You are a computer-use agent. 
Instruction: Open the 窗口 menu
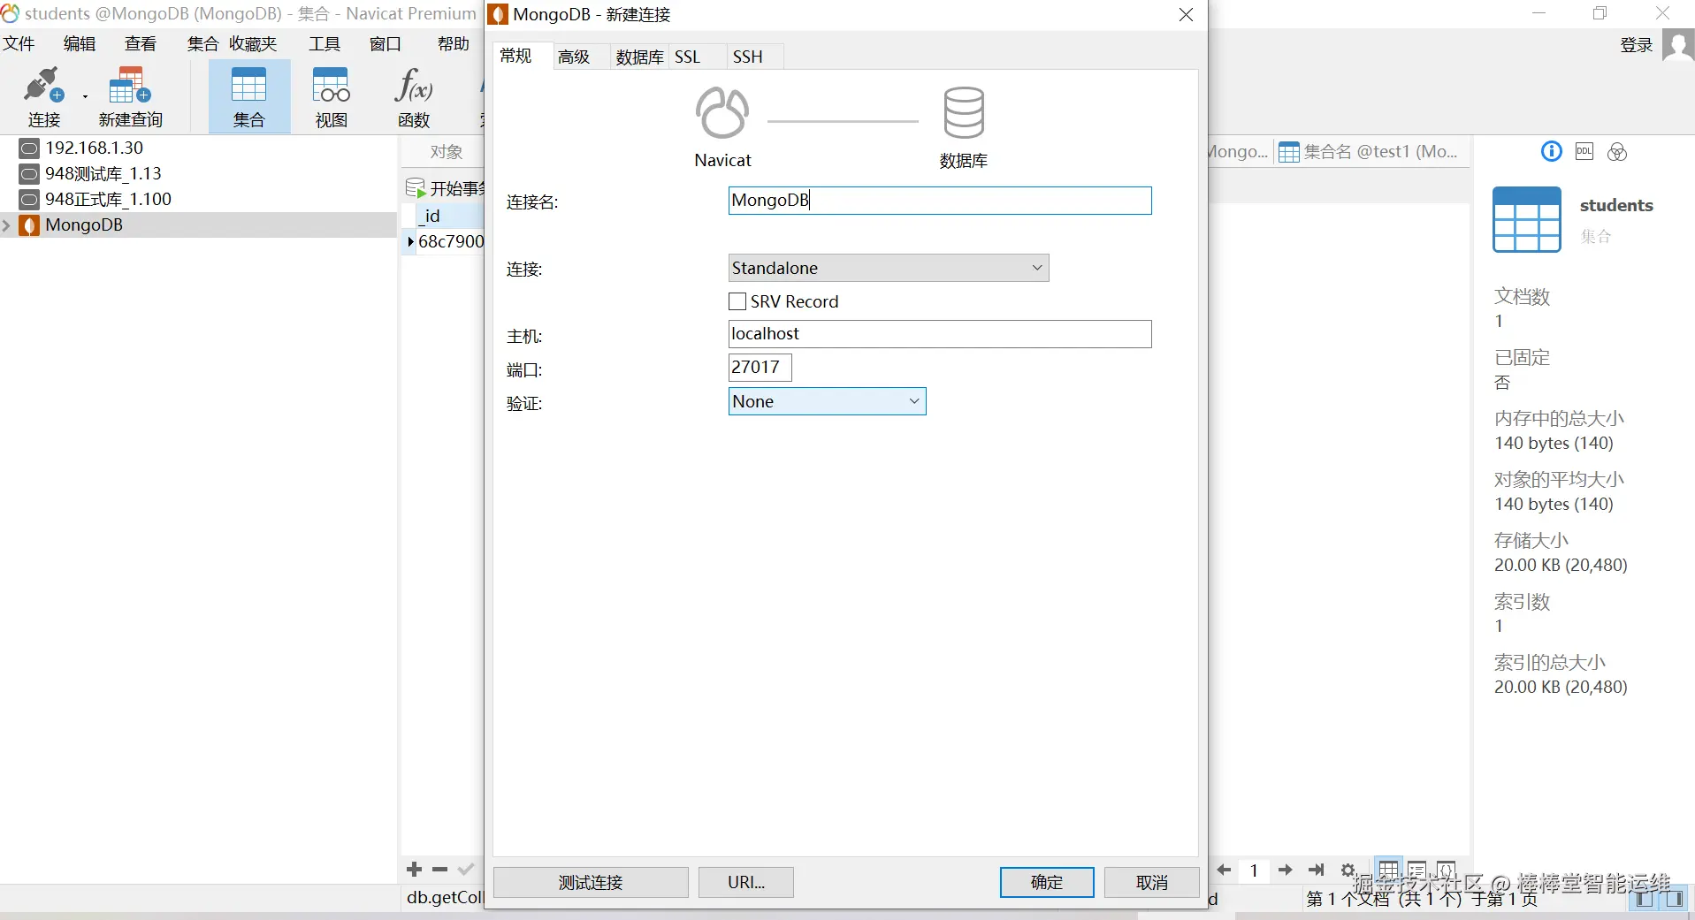(386, 44)
